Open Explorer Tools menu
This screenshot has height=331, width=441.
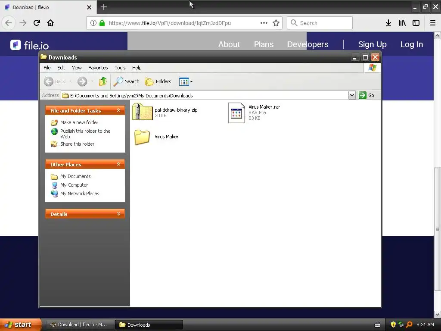(x=120, y=68)
